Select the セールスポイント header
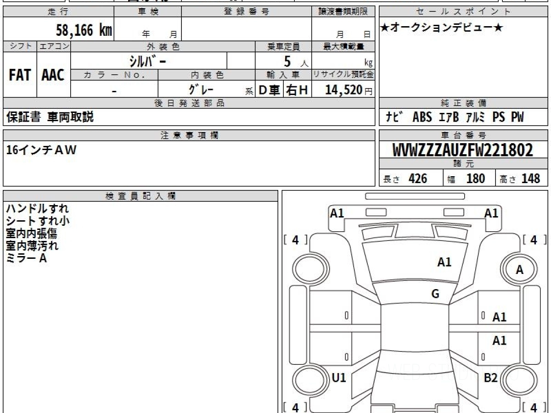 pyautogui.click(x=464, y=12)
